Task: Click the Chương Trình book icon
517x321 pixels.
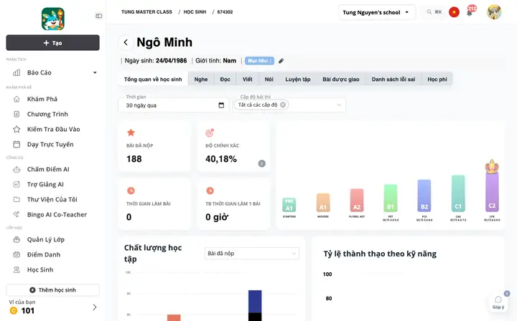Action: (17, 114)
